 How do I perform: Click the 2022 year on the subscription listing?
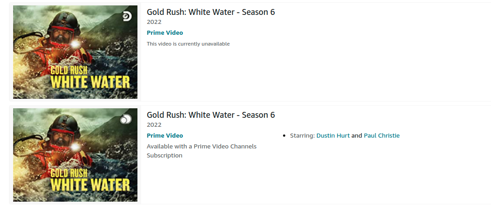154,125
